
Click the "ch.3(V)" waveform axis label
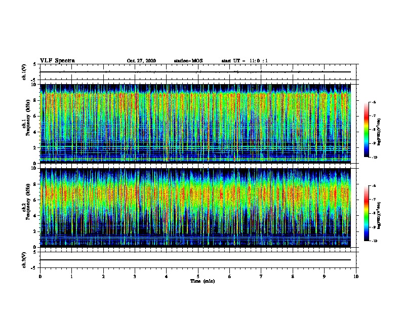24,260
